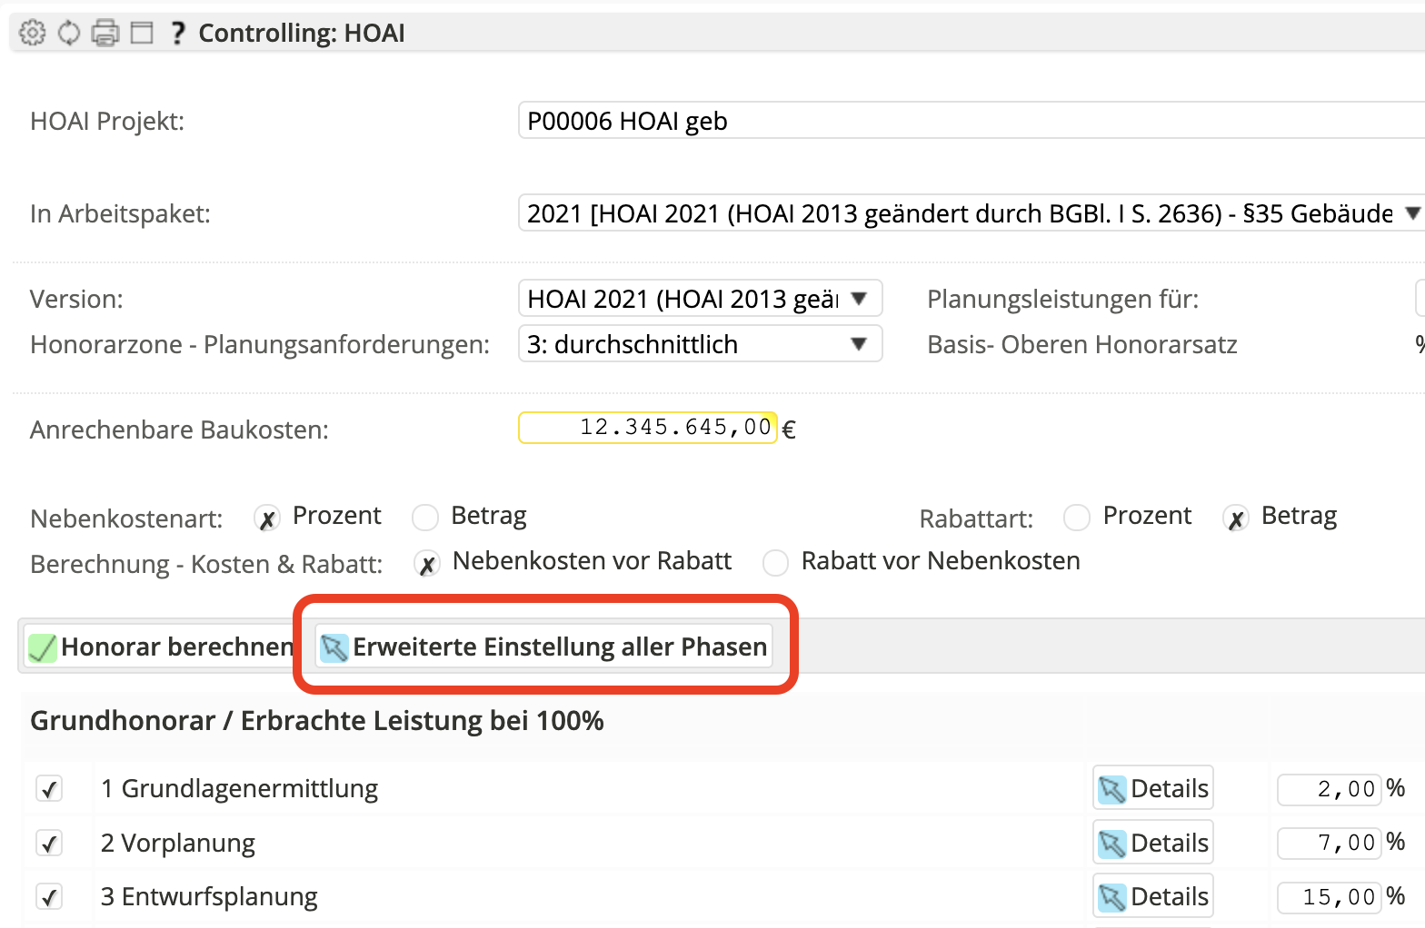
Task: Open Details for 3 Entwurfsplanung
Action: coord(1153,897)
